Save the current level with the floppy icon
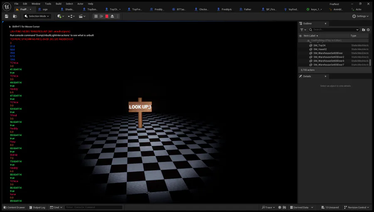Screen dimensions: 374x212 (7, 16)
